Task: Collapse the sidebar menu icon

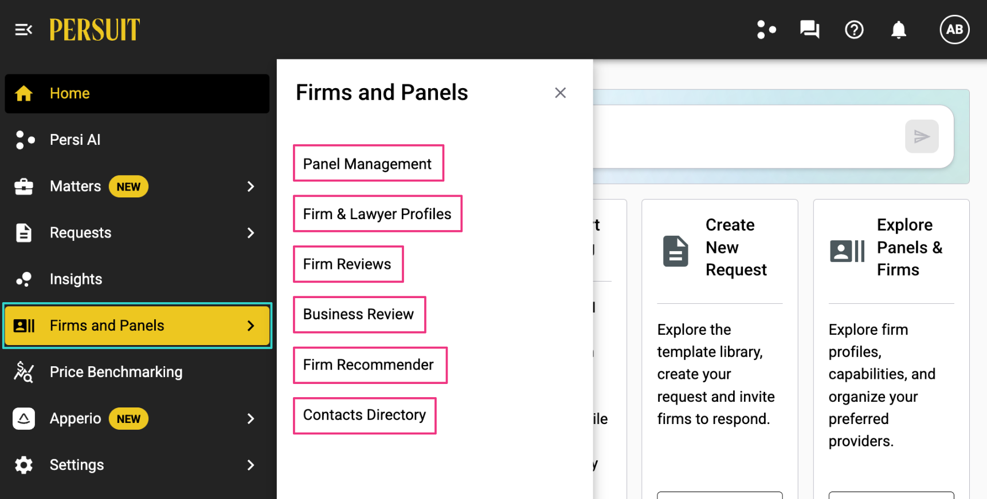Action: tap(23, 30)
